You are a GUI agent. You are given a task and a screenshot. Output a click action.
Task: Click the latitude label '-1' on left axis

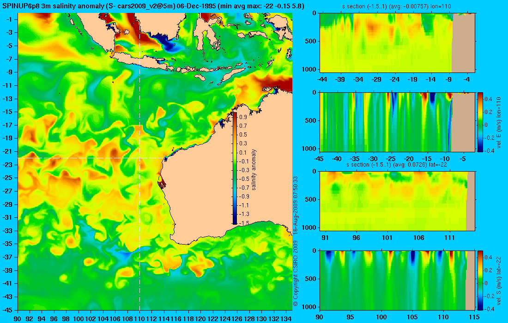9,19
